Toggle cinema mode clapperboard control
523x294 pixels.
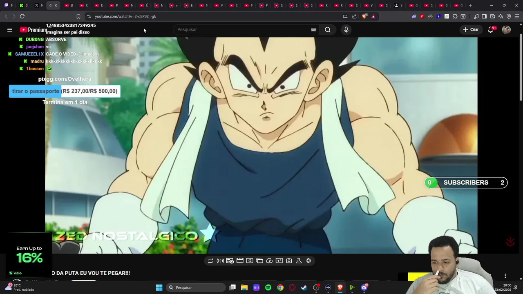tap(240, 261)
